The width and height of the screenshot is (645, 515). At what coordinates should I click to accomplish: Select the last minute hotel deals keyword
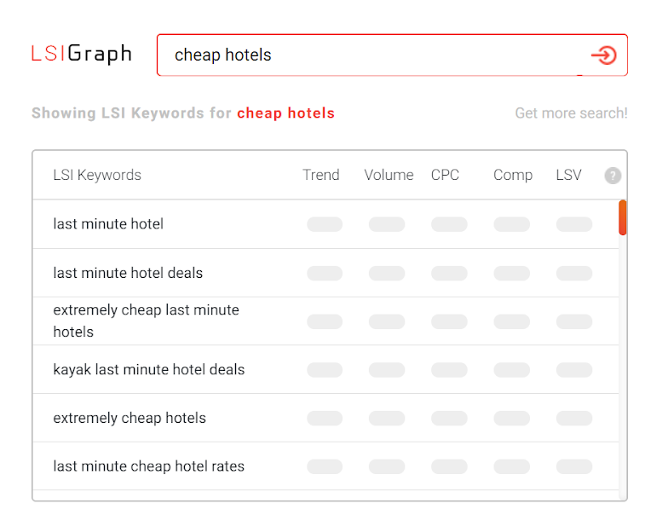[x=128, y=273]
